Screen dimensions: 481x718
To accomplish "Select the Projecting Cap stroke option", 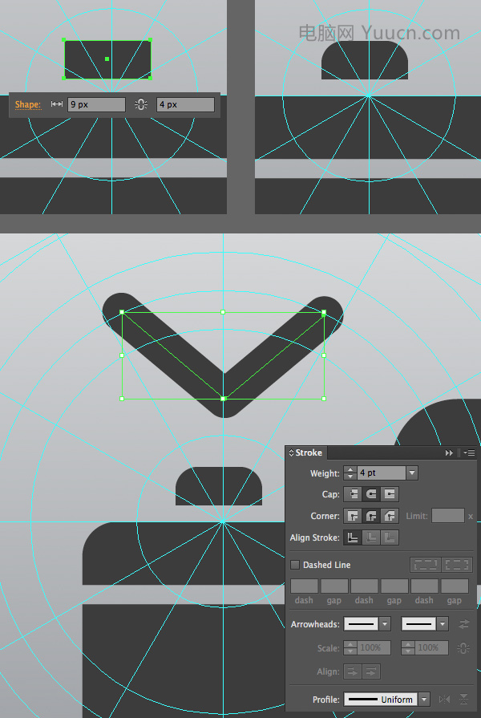I will click(390, 494).
